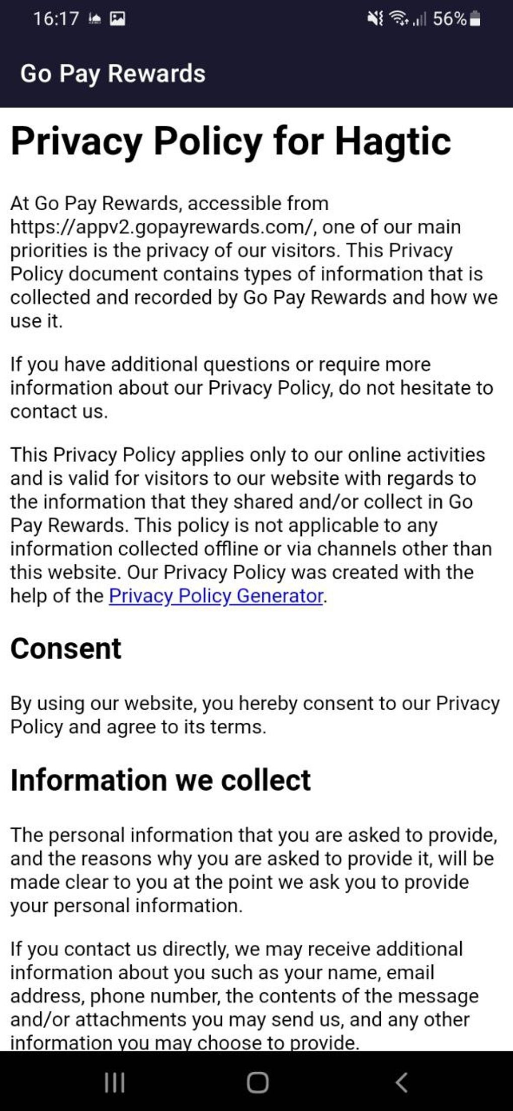Tap the 16:17 clock in status bar

pos(56,19)
